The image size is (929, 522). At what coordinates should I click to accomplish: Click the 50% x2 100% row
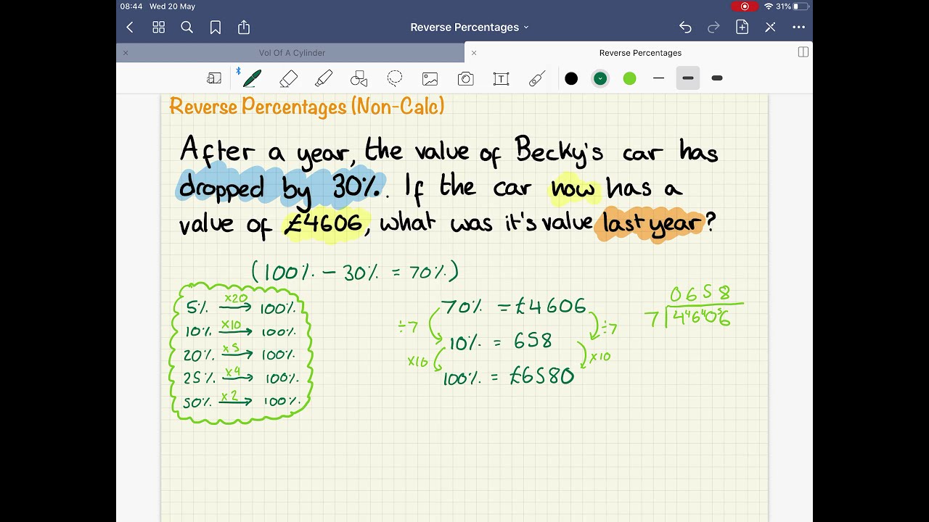point(242,400)
